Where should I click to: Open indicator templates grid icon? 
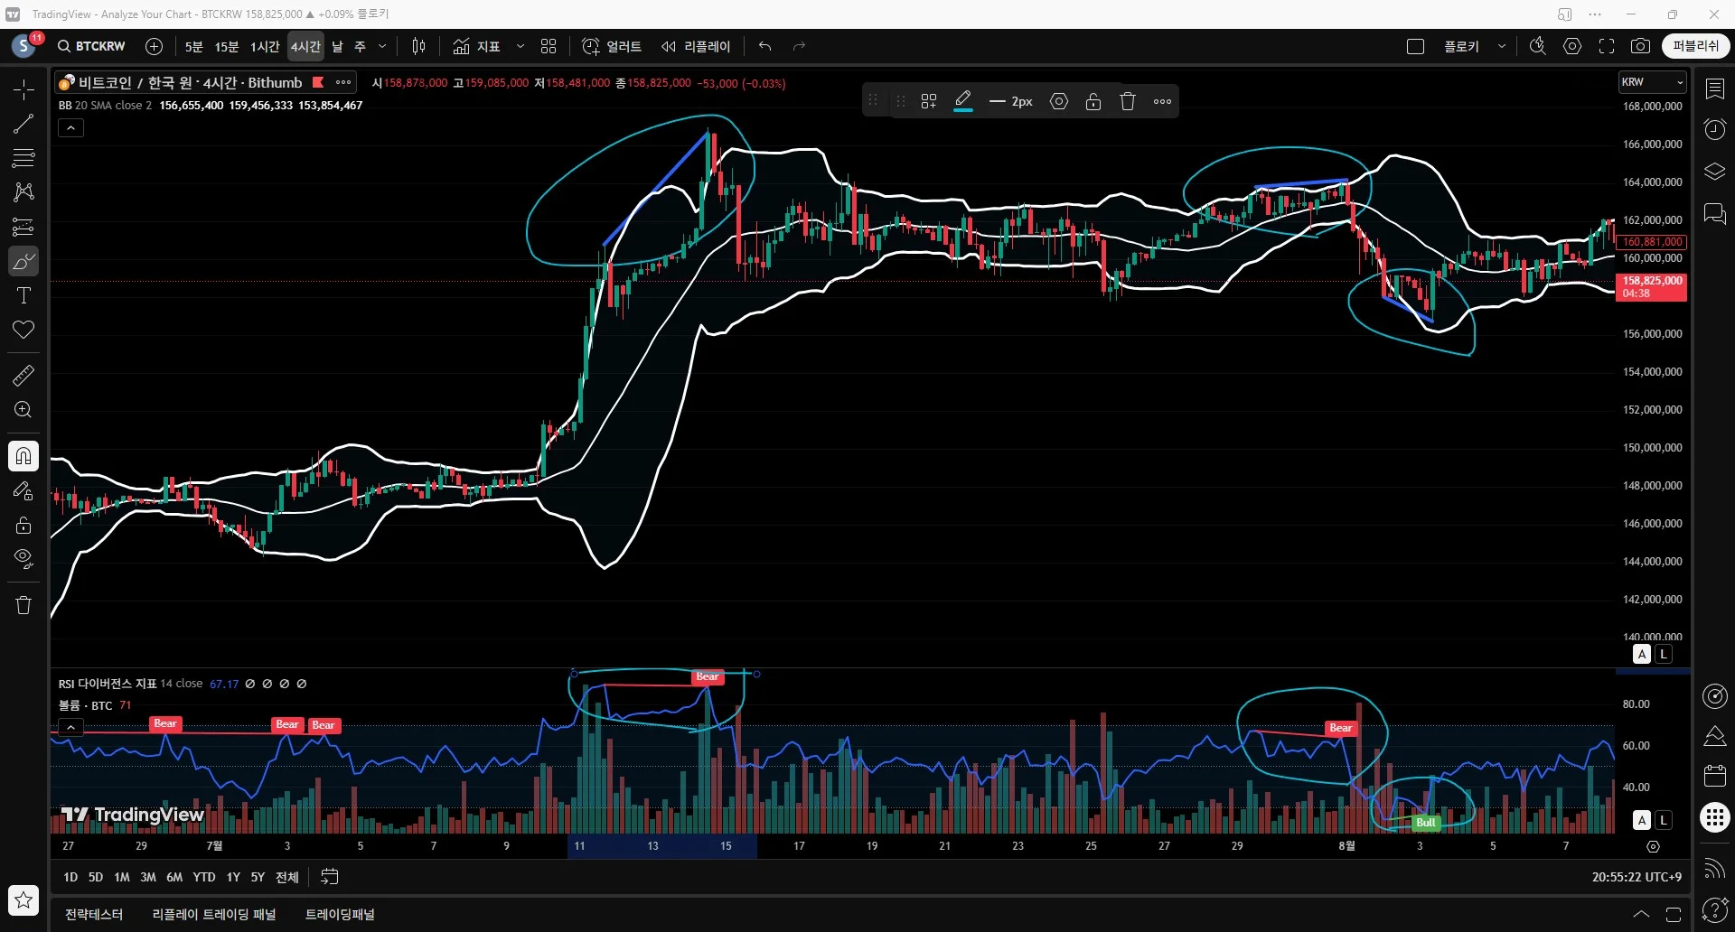549,46
